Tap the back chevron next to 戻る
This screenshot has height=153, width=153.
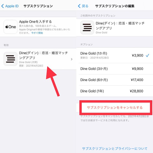79,6
